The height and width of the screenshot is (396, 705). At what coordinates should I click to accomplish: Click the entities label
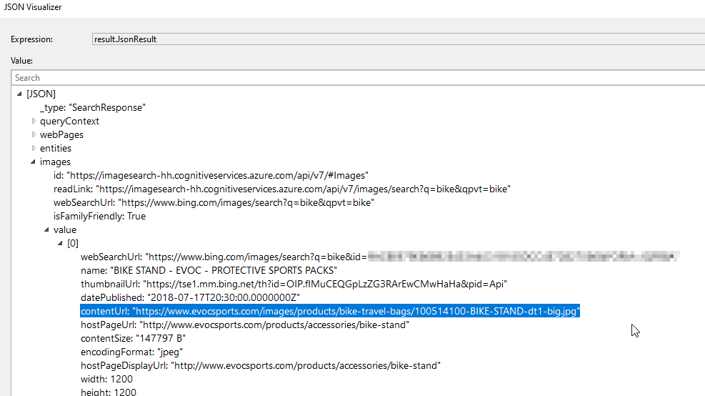click(55, 148)
